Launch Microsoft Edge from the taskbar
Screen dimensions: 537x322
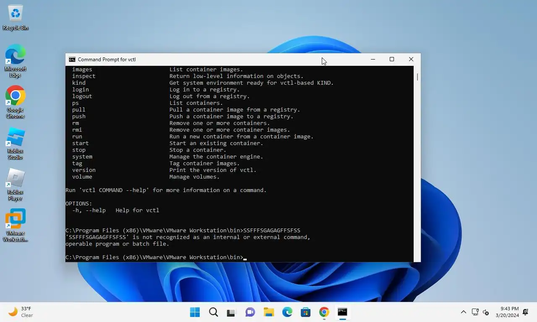click(287, 312)
